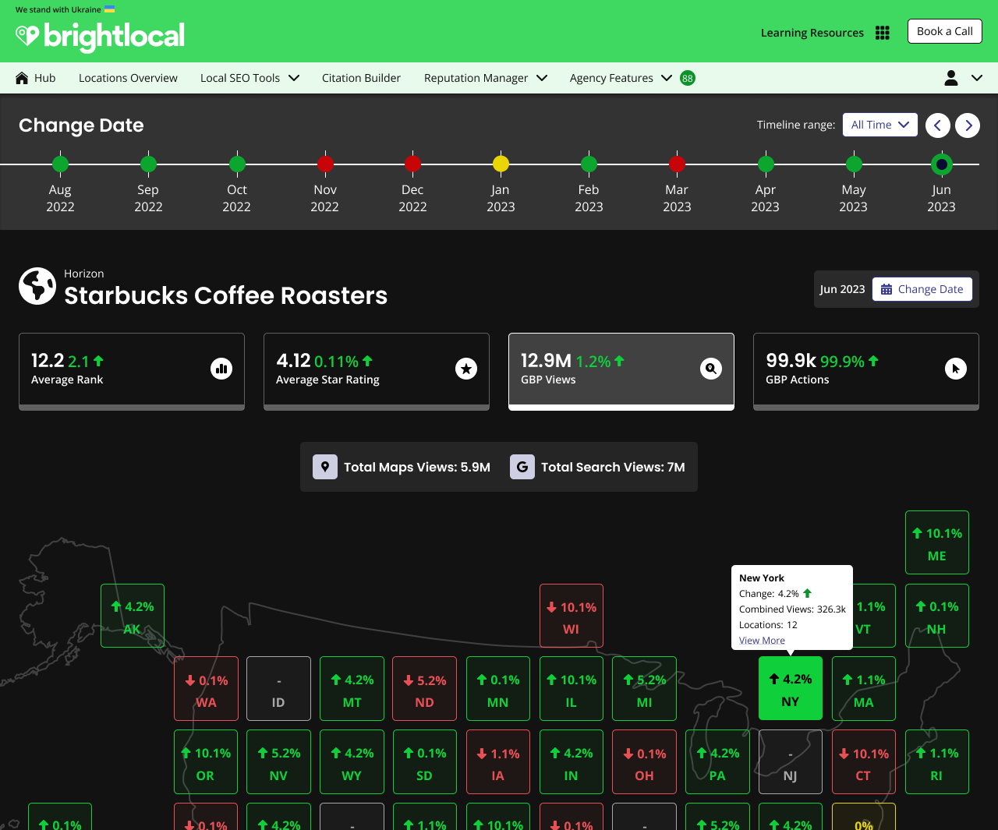Select Nov 2022 timeline marker
998x830 pixels.
325,164
